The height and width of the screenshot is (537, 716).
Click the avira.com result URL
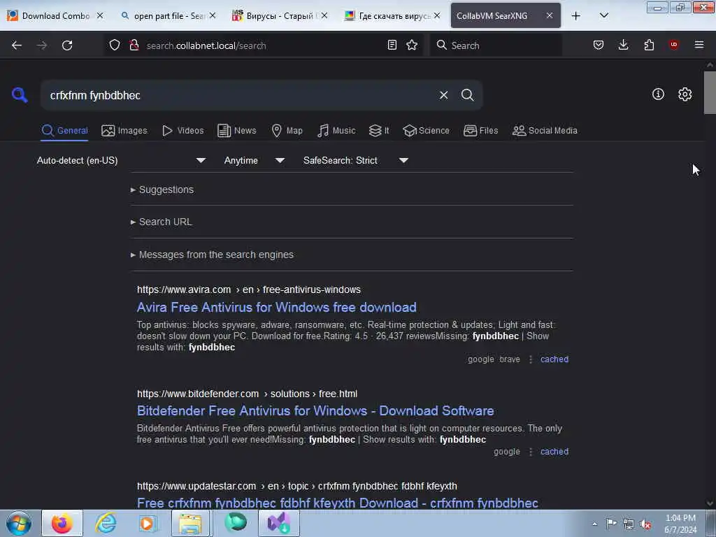[x=249, y=289]
